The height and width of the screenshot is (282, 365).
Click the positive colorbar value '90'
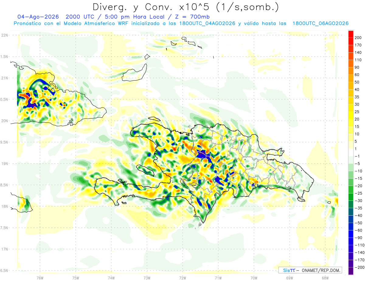357,67
